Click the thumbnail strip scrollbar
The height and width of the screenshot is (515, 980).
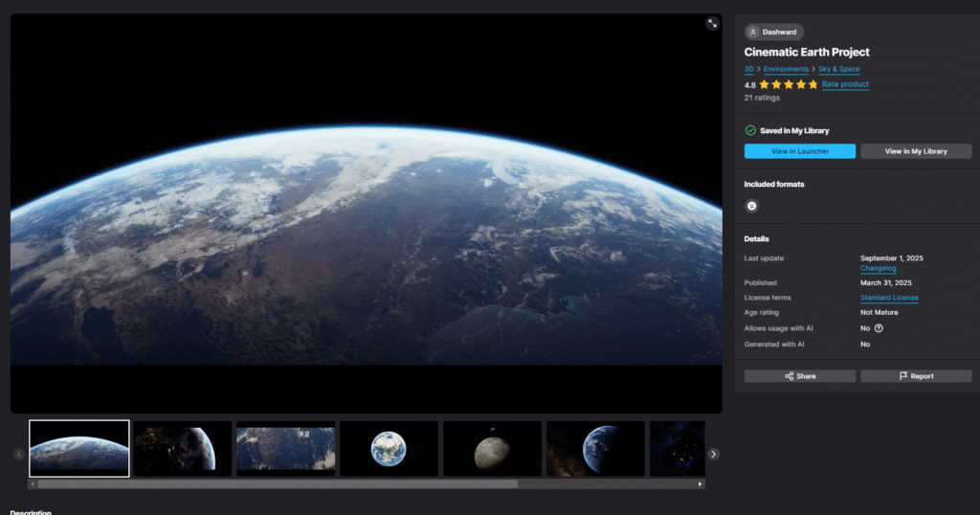pyautogui.click(x=278, y=483)
